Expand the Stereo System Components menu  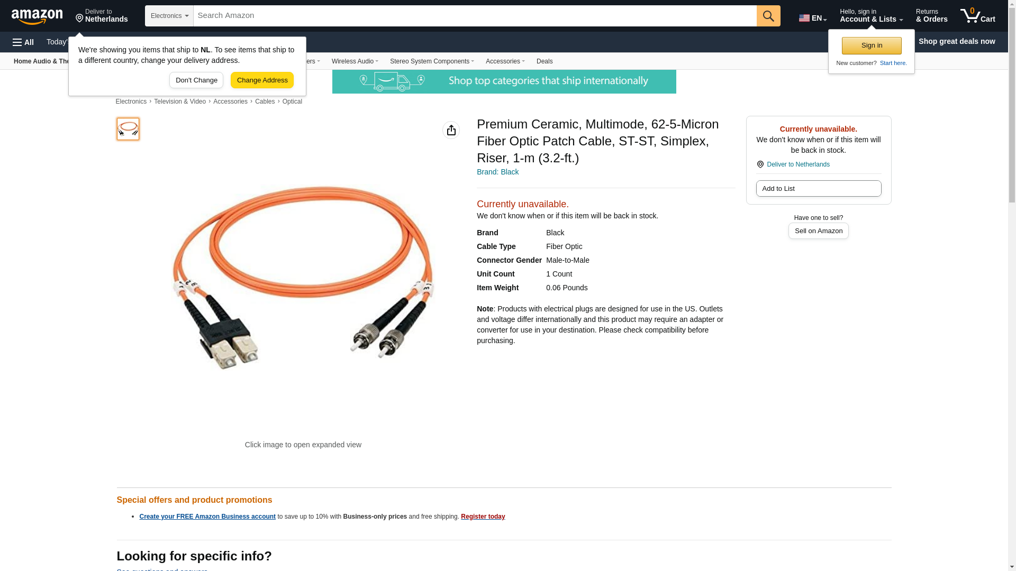(x=432, y=61)
